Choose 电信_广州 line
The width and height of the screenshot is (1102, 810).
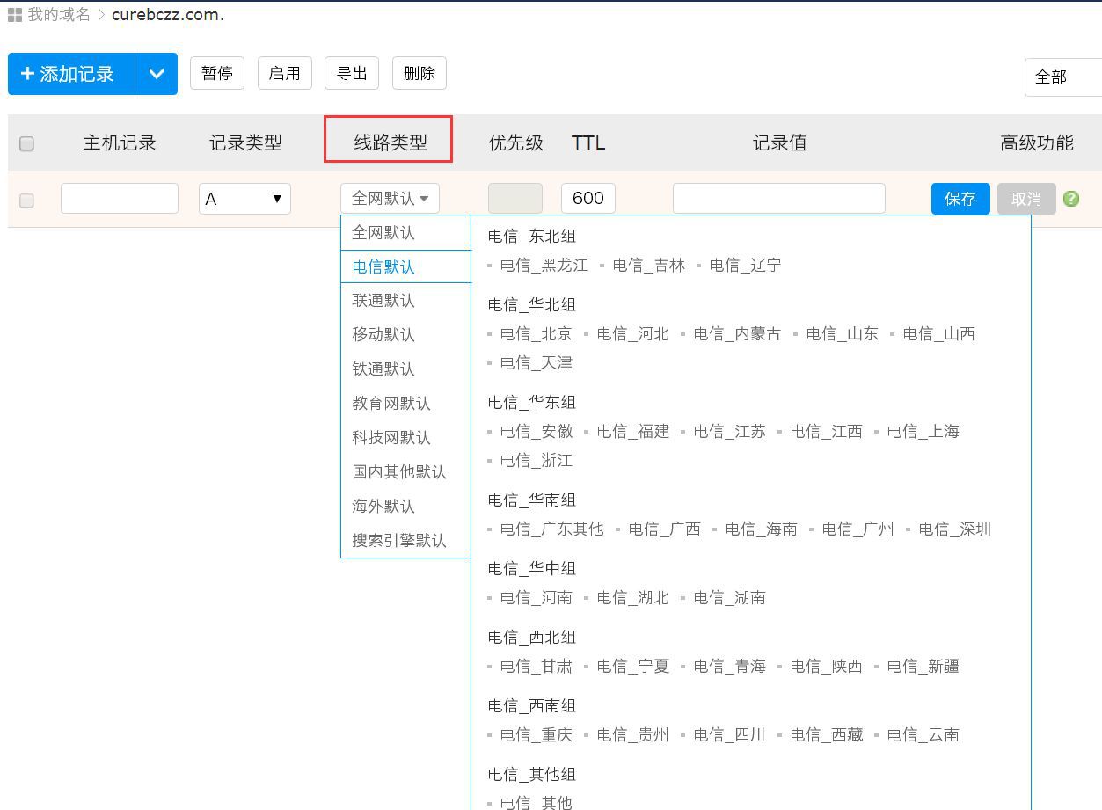(x=858, y=529)
